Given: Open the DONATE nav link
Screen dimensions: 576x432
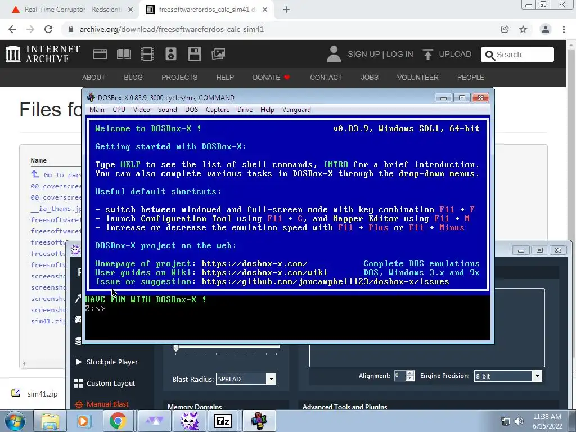Looking at the screenshot, I should [x=271, y=78].
